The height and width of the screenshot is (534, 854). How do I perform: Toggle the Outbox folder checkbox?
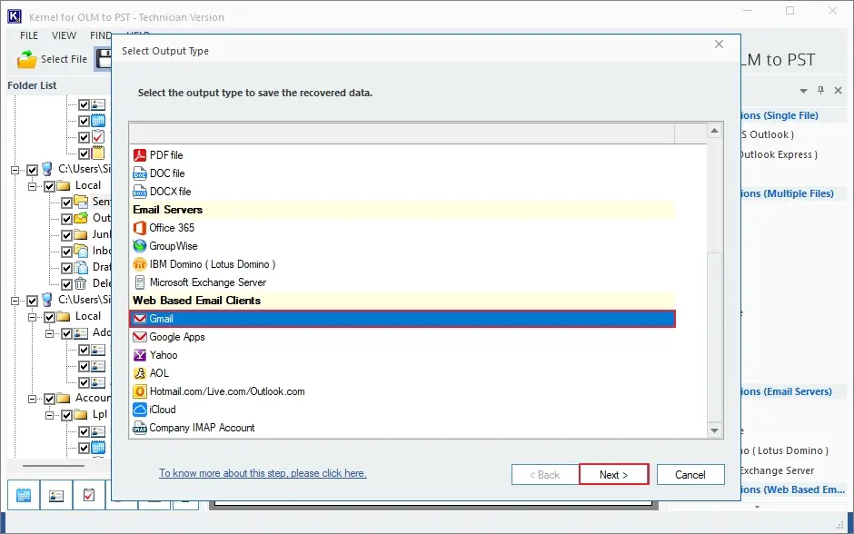click(x=67, y=219)
